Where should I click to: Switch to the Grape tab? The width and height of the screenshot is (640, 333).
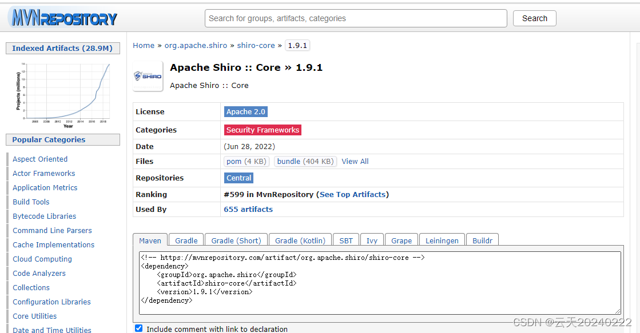coord(402,240)
